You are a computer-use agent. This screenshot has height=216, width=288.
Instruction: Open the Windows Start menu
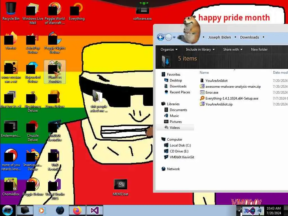click(7, 210)
